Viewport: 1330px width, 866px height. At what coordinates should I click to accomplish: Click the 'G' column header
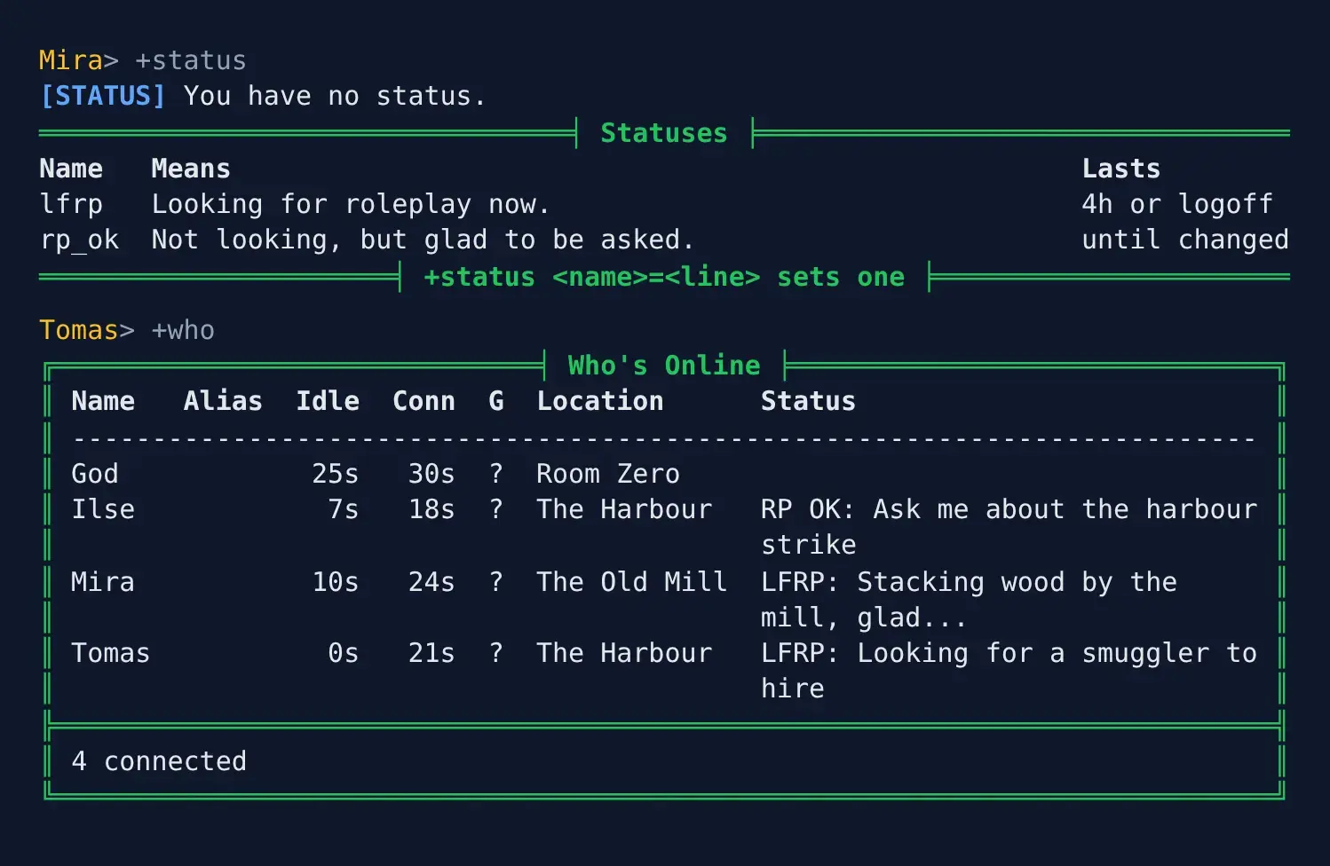[496, 401]
